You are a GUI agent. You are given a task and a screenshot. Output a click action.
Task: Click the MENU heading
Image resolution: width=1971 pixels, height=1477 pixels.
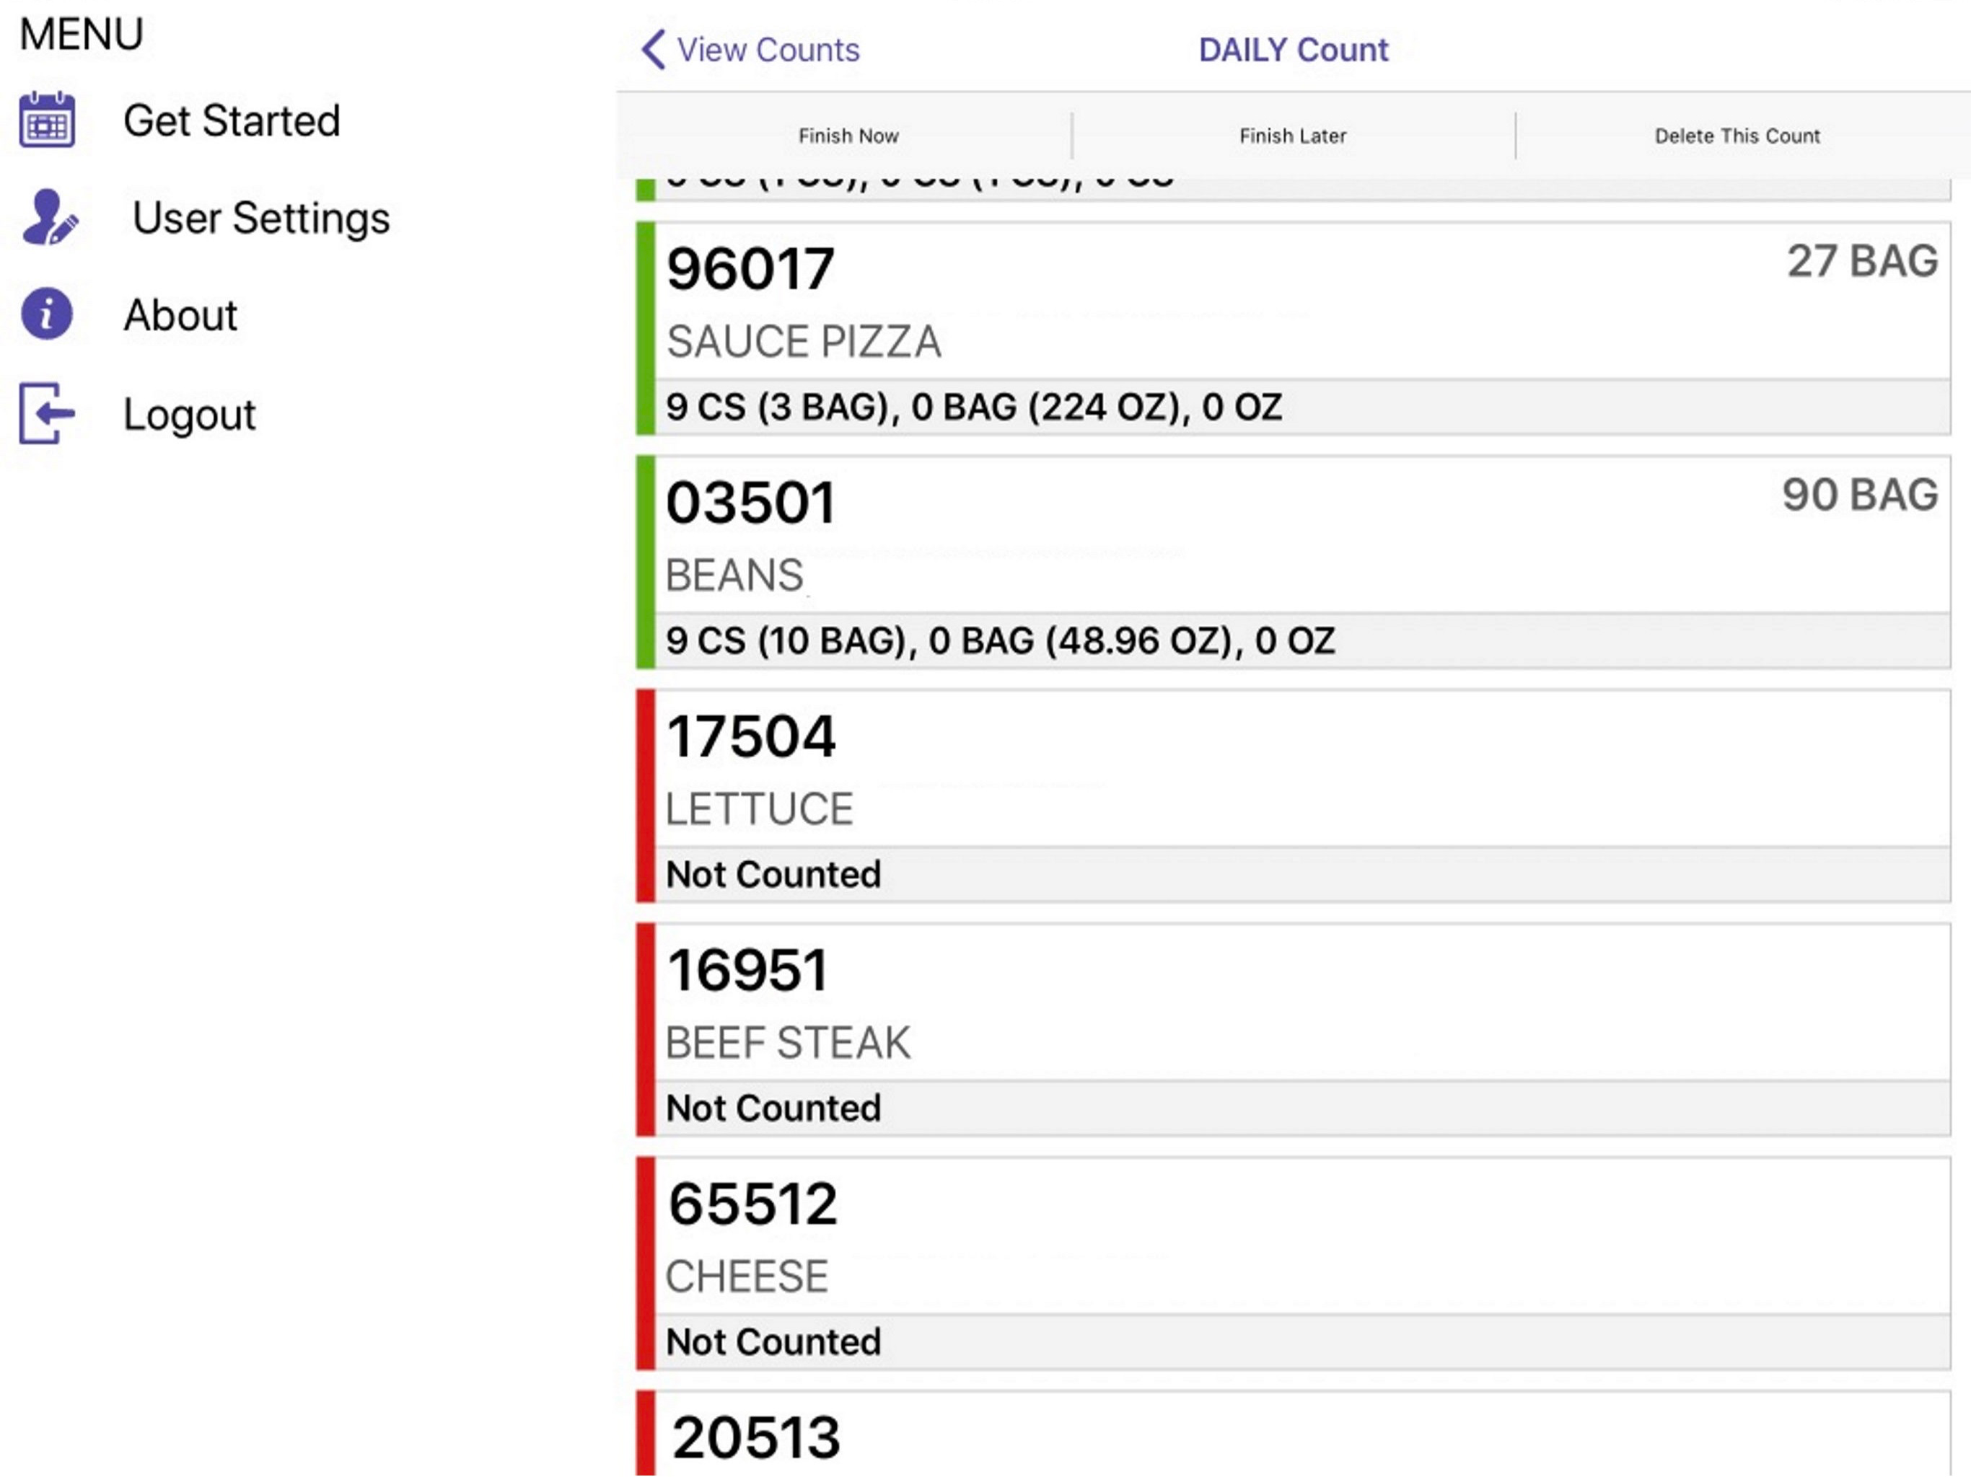81,34
